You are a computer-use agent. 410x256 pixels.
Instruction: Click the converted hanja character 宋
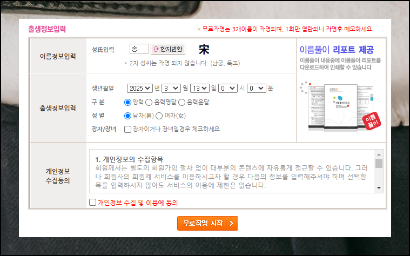tap(204, 50)
